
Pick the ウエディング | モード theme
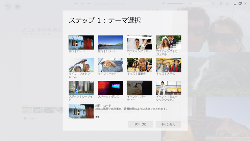140,42
